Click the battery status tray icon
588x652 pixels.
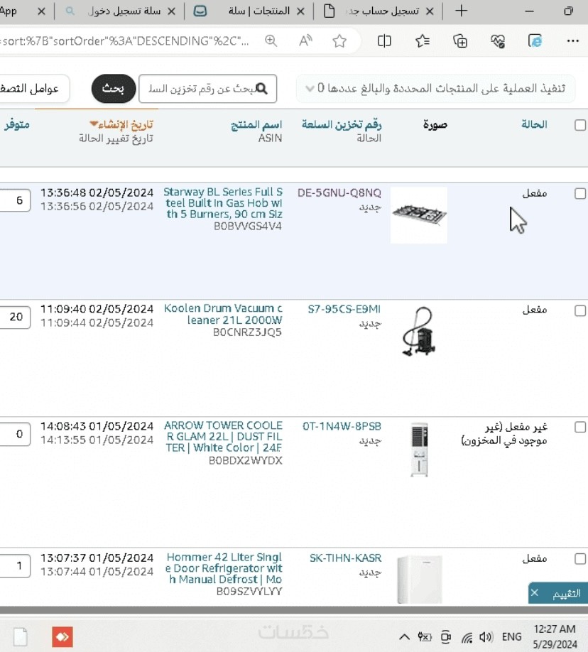425,636
